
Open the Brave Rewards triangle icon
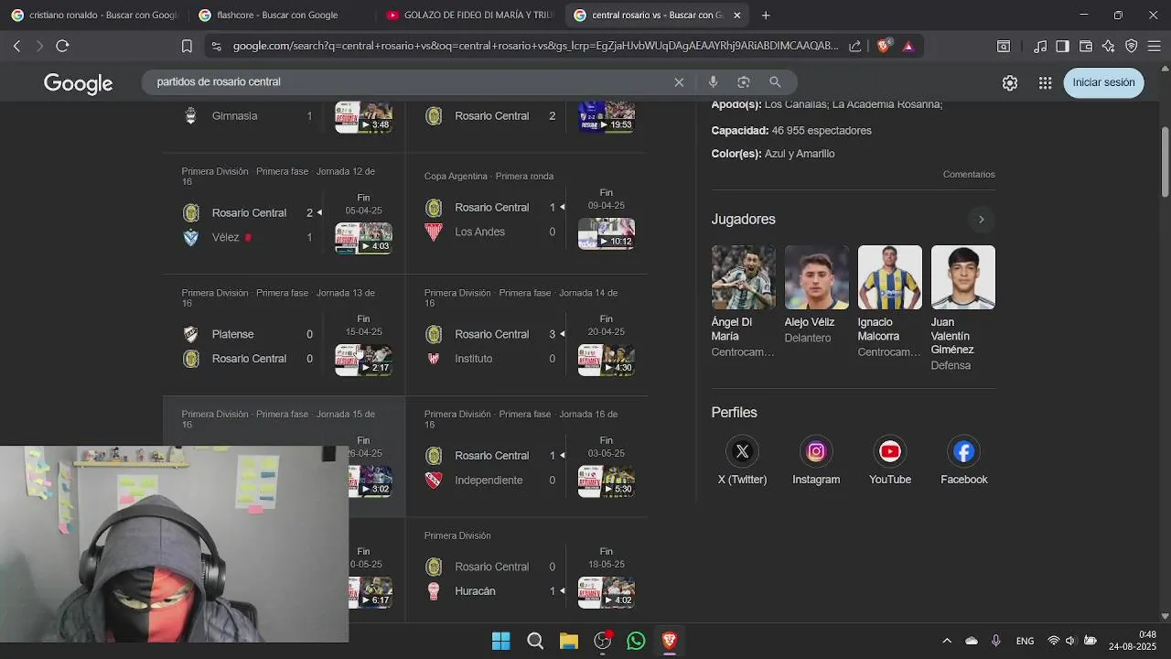(x=908, y=46)
